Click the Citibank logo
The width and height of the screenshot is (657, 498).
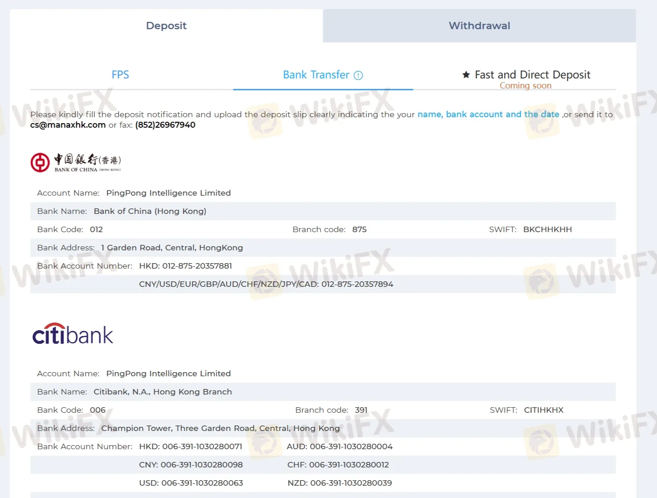pyautogui.click(x=72, y=334)
